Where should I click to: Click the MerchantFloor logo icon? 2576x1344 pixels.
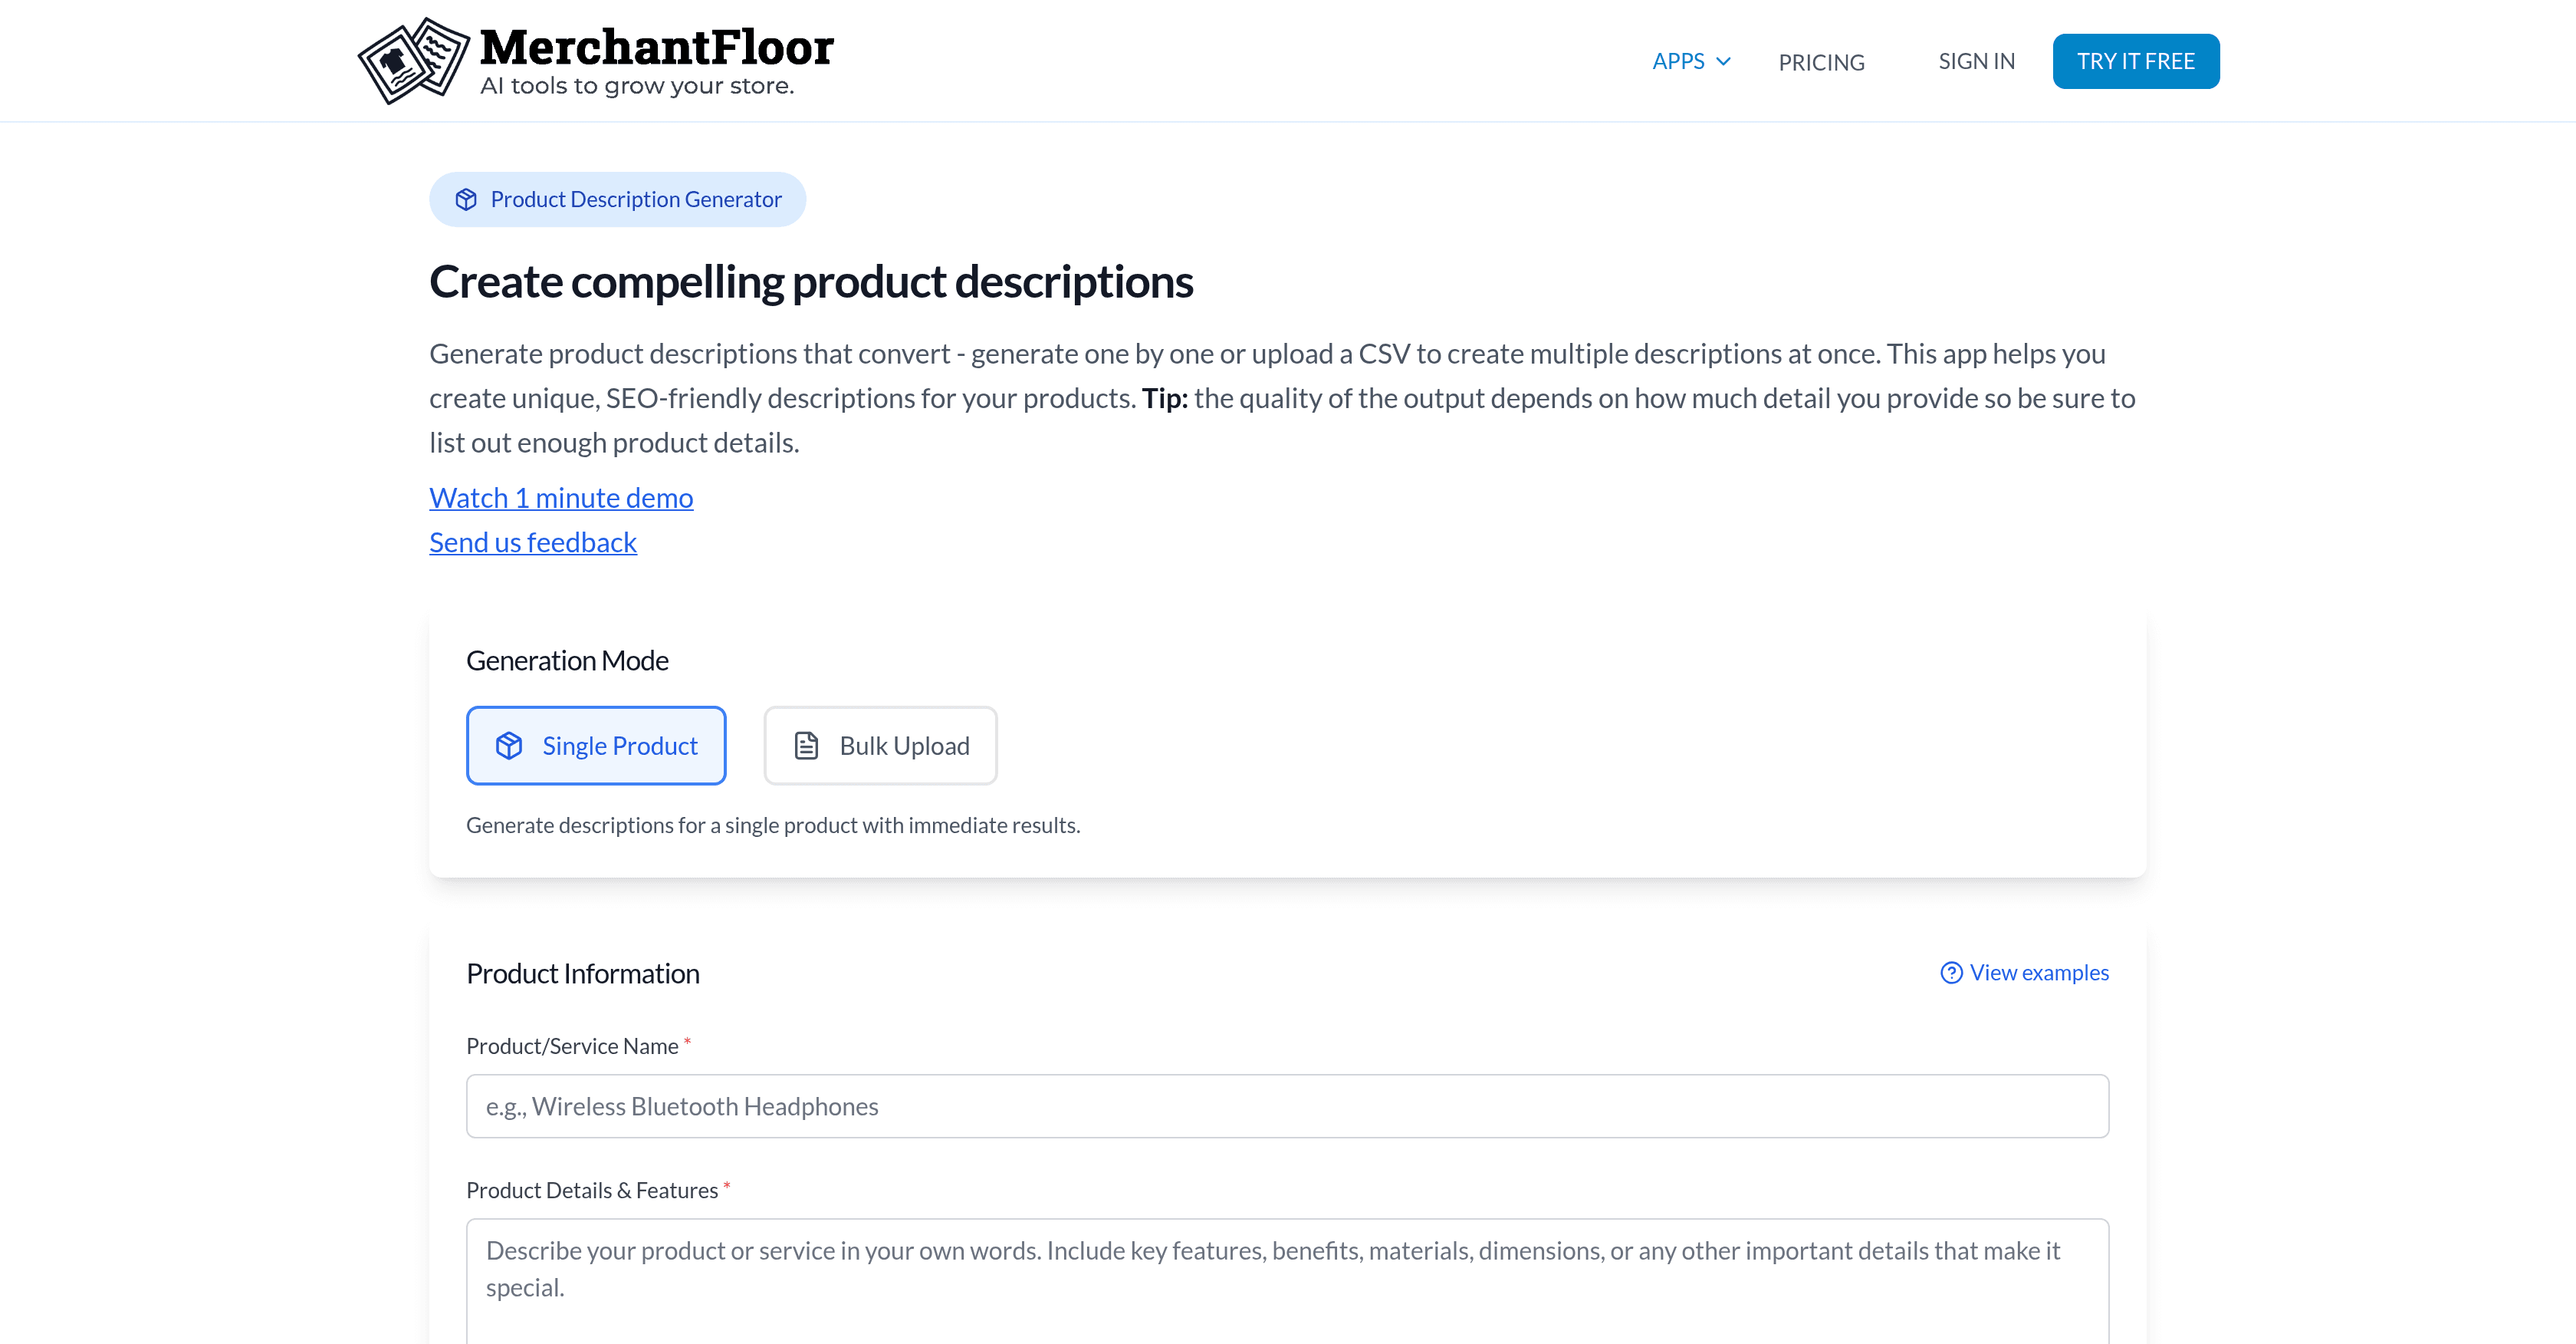click(x=414, y=60)
